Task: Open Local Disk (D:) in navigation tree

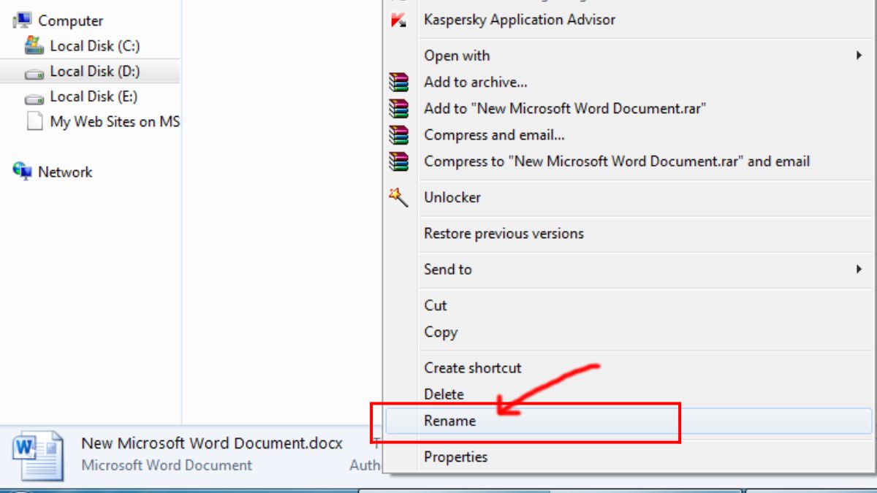Action: pos(95,72)
